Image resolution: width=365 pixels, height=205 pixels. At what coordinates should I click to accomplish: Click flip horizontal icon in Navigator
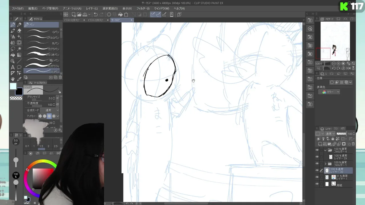[x=348, y=68]
